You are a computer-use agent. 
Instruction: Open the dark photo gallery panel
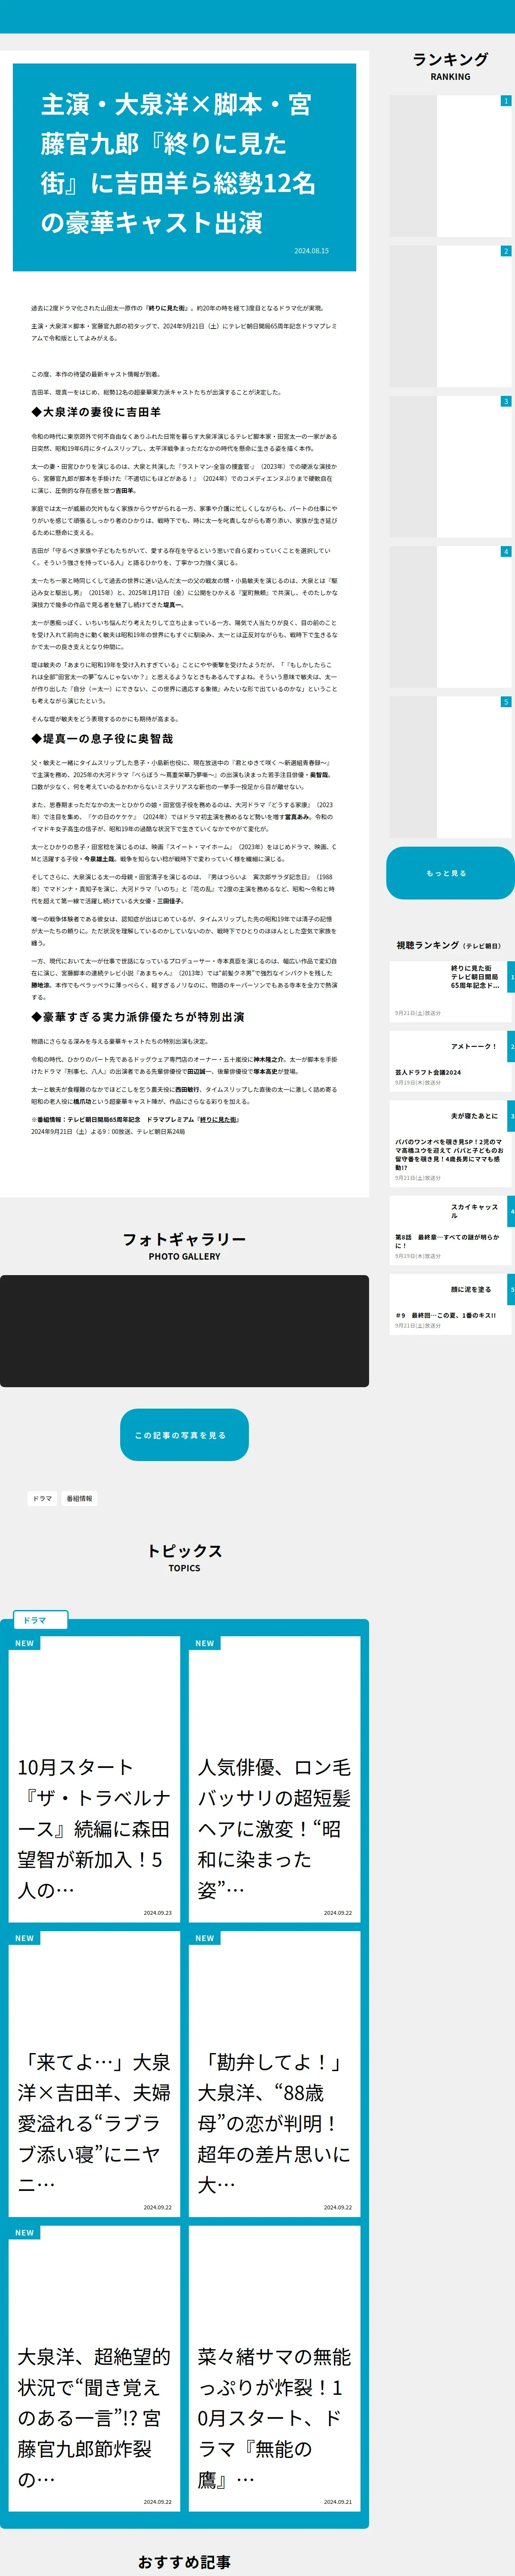[184, 1331]
